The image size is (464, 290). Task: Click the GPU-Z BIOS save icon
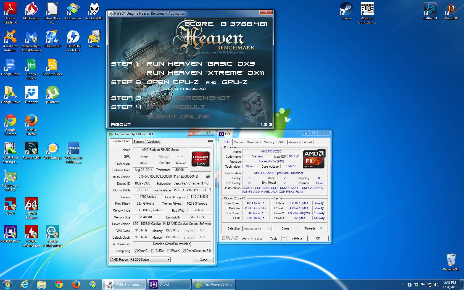pos(208,176)
